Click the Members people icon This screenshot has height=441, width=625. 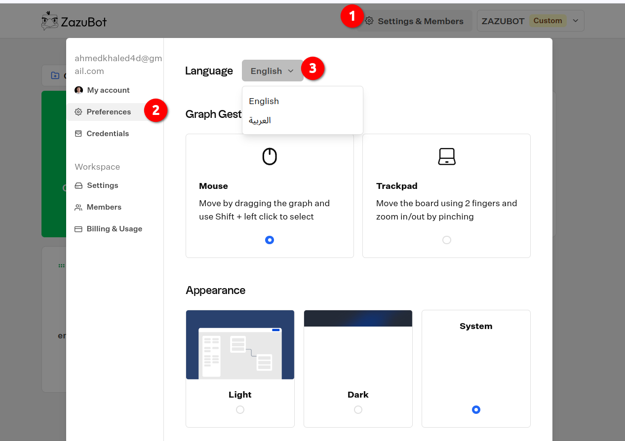click(x=78, y=207)
